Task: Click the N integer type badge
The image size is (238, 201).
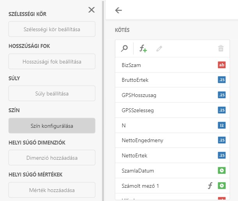Action: click(x=222, y=125)
